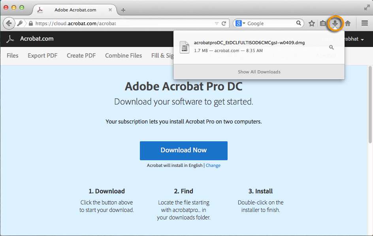
Task: Click the browser back arrow button
Action: click(9, 23)
